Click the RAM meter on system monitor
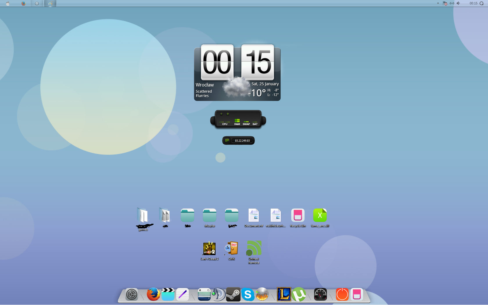Image resolution: width=488 pixels, height=305 pixels. [237, 122]
